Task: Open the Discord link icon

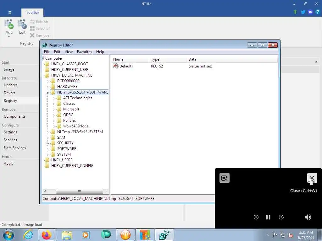Action: tap(310, 12)
